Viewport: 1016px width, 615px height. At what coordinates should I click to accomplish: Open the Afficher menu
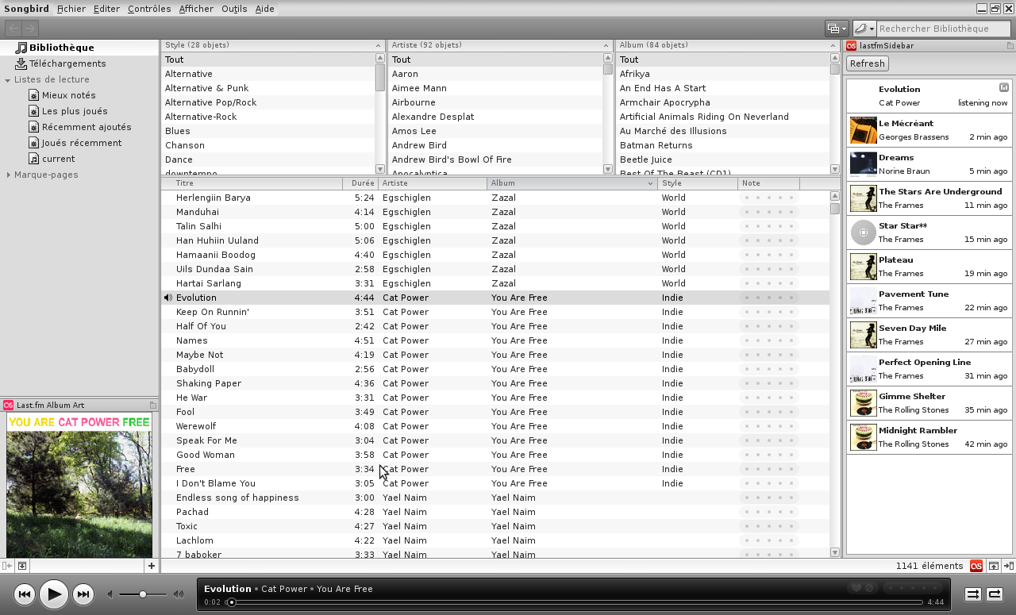click(196, 9)
